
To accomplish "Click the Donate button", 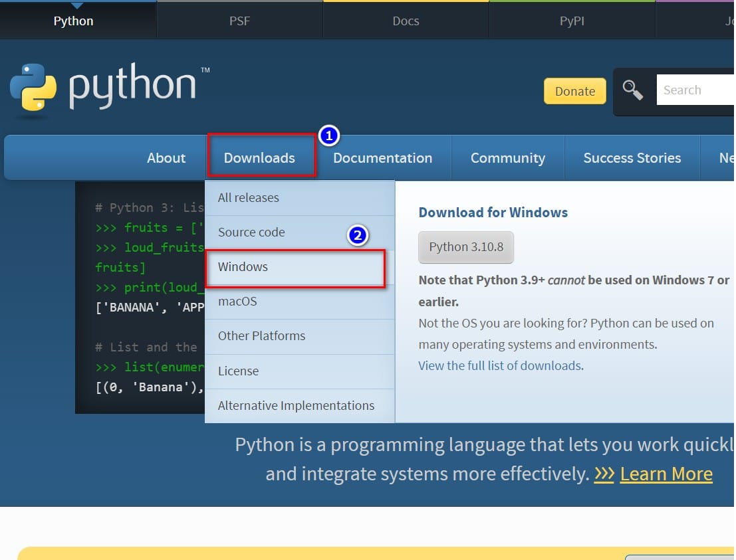I will point(574,91).
